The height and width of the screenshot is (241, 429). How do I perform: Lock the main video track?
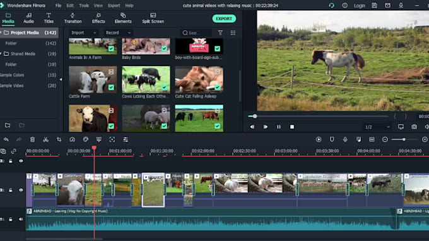tap(10, 190)
